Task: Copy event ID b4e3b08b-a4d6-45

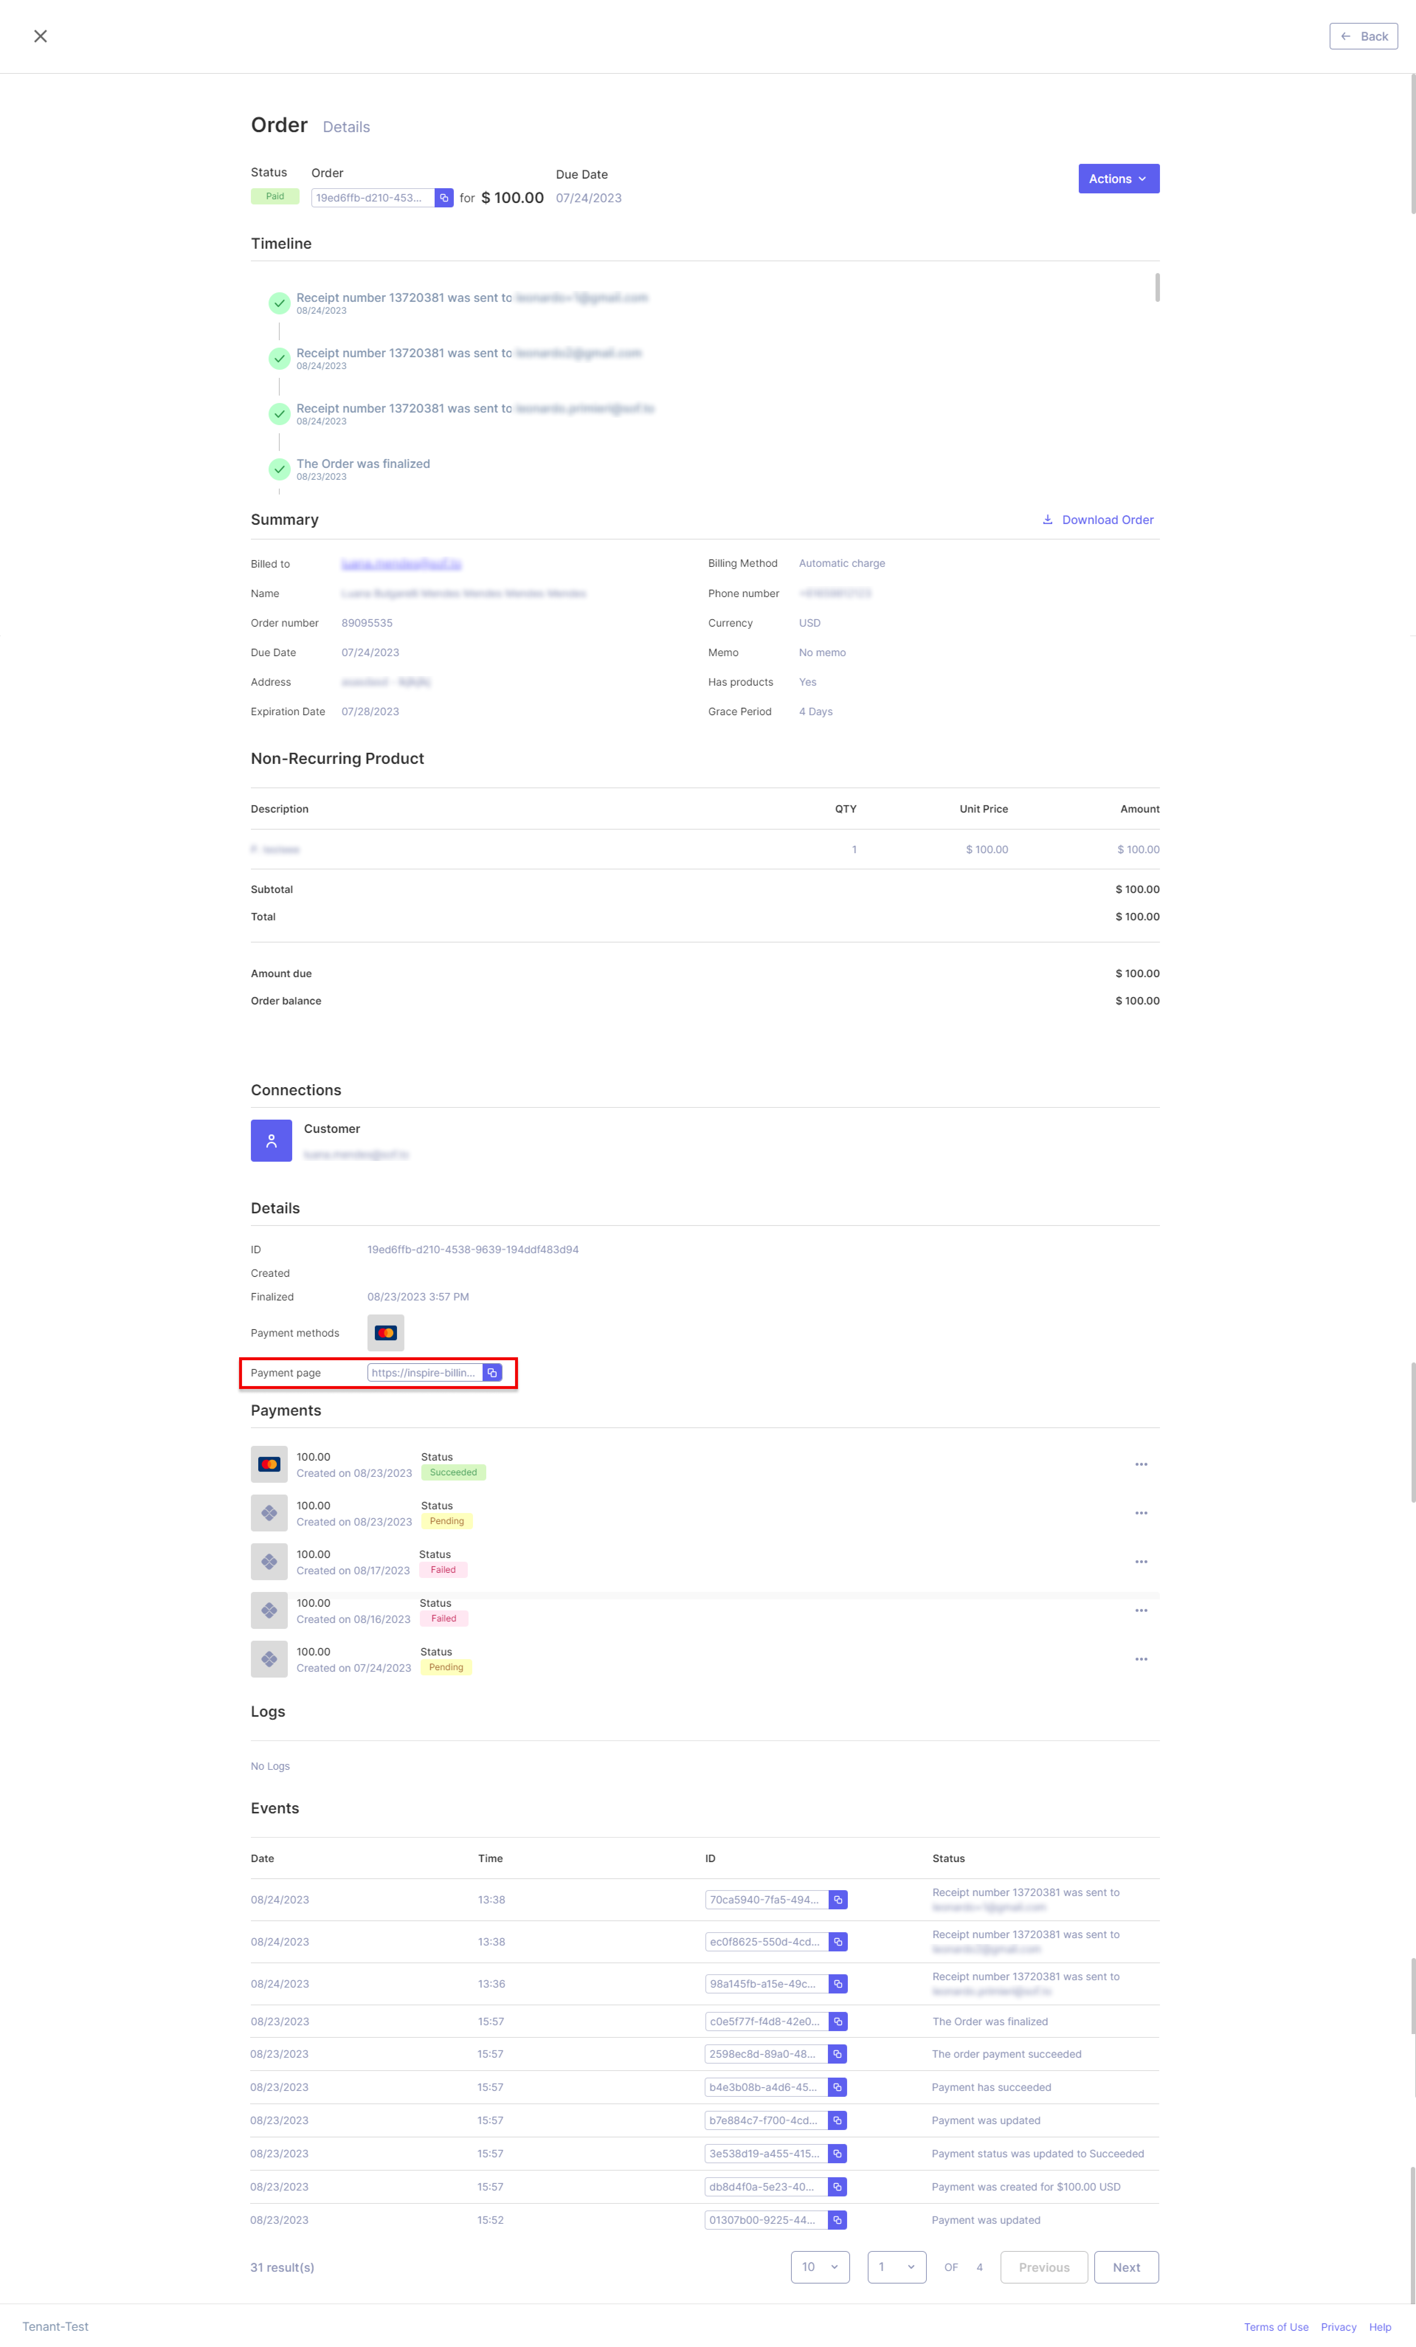Action: pos(837,2087)
